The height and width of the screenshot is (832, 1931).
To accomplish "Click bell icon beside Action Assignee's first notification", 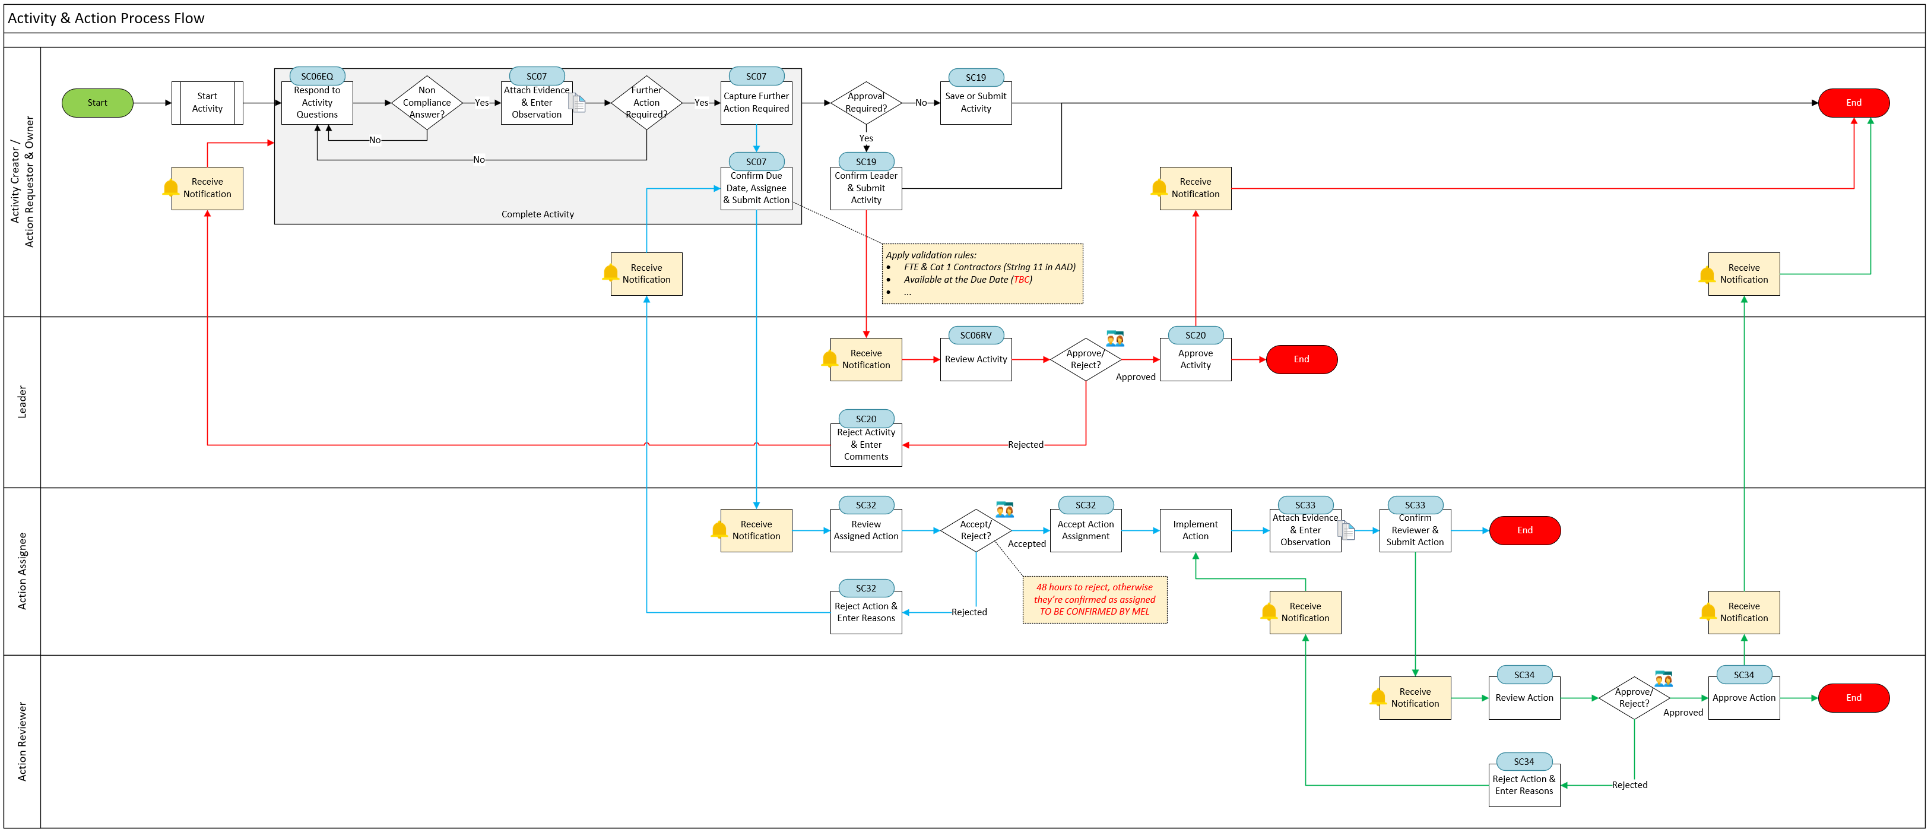I will coord(719,530).
